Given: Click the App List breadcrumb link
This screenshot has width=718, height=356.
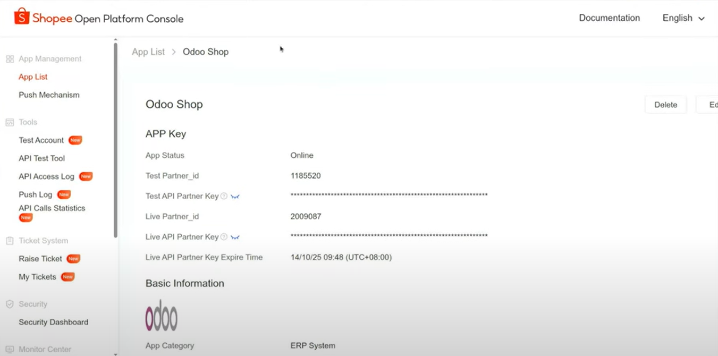Looking at the screenshot, I should (148, 52).
